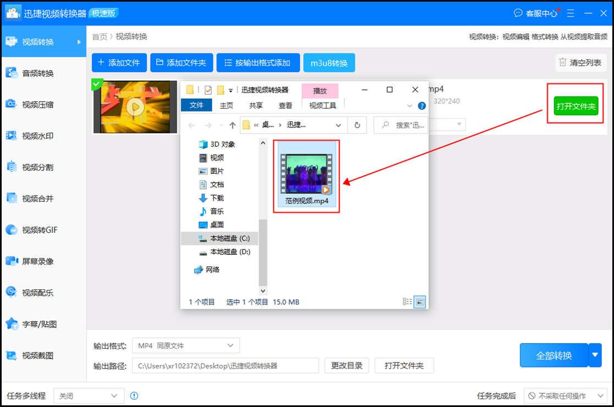This screenshot has width=614, height=407.
Task: Expand the Explorer ribbon chevron
Action: coord(409,105)
